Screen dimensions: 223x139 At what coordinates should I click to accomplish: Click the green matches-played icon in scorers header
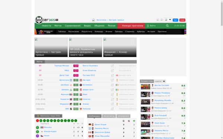click(x=134, y=121)
